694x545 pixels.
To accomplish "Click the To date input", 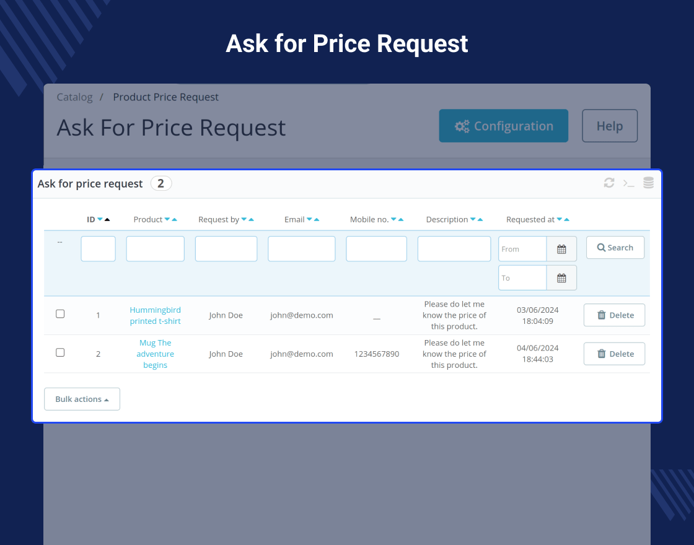I will click(523, 278).
